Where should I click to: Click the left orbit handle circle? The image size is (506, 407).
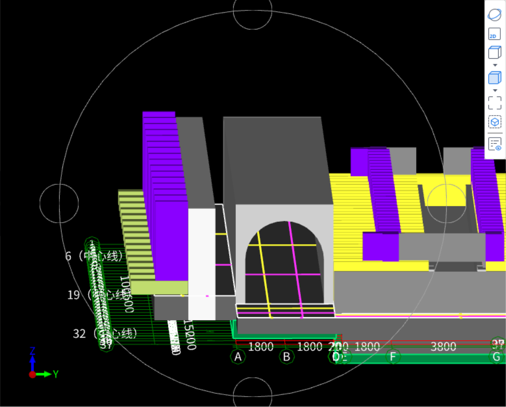(59, 203)
